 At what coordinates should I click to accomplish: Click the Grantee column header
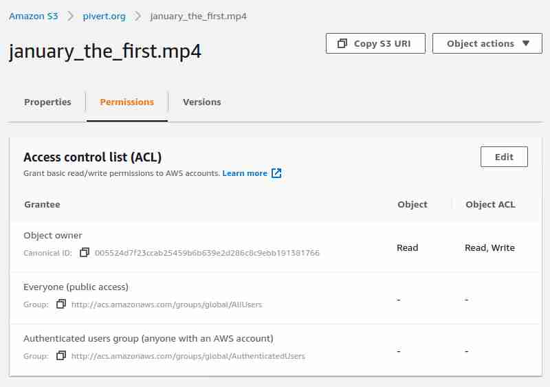tap(42, 204)
